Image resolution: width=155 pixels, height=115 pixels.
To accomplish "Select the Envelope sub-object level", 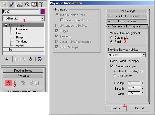I will (x=22, y=29).
